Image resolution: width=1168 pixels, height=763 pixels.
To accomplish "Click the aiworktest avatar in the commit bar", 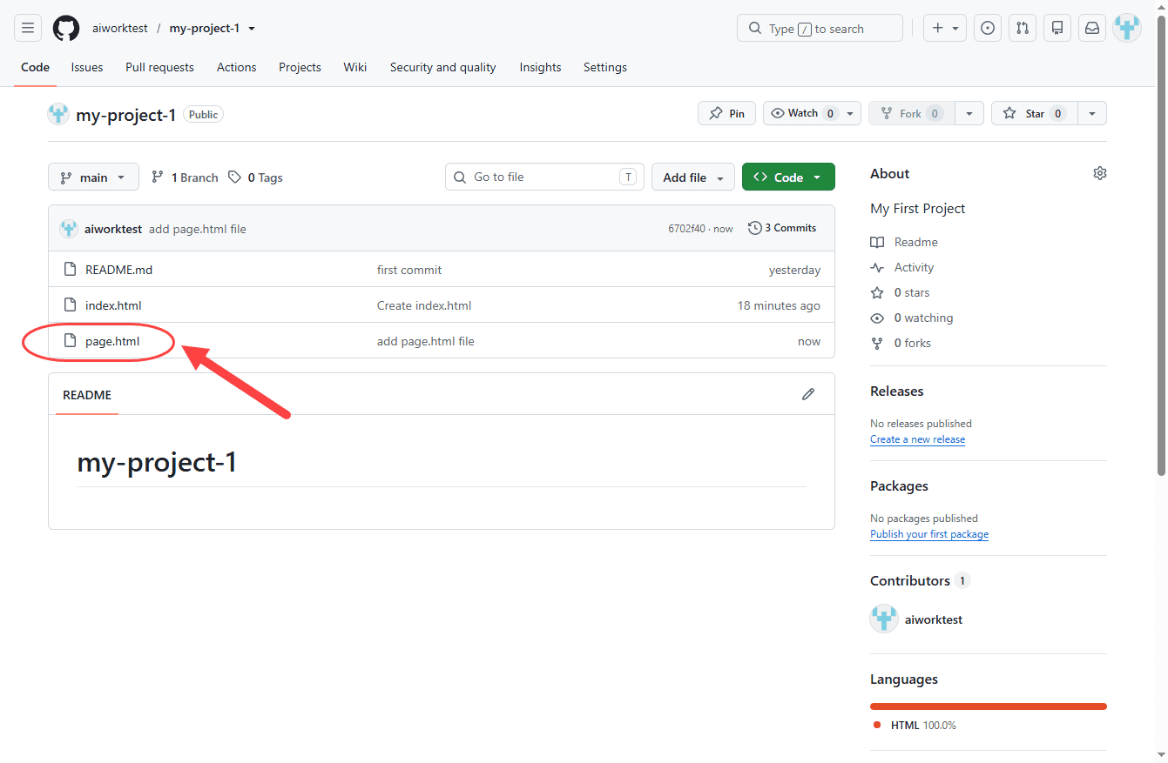I will (69, 229).
